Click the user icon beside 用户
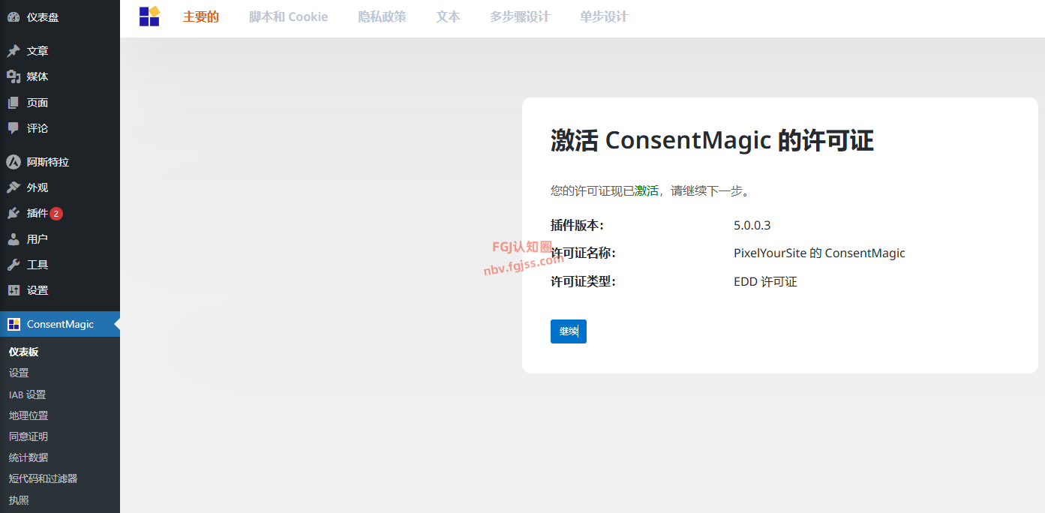The height and width of the screenshot is (513, 1045). pos(14,239)
